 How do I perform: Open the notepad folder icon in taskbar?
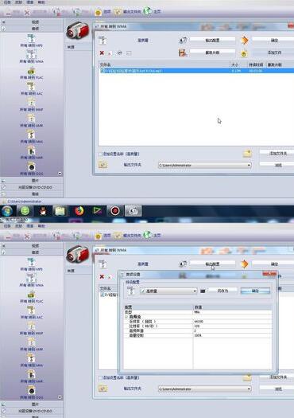coord(60,211)
